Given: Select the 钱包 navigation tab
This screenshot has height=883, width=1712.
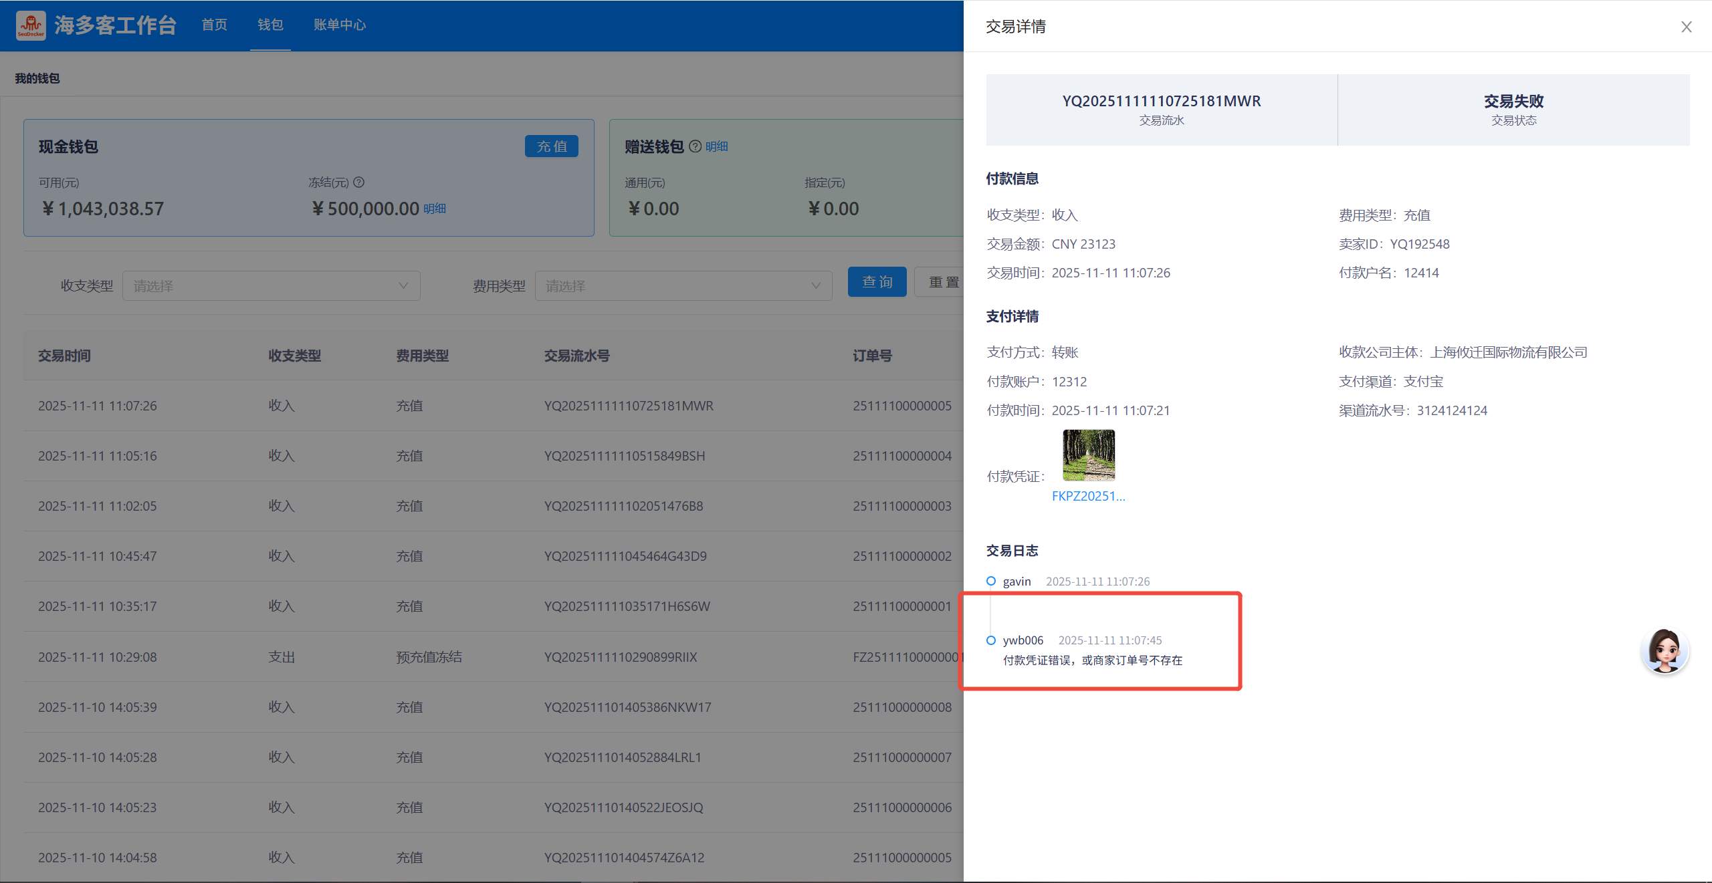Looking at the screenshot, I should tap(270, 25).
